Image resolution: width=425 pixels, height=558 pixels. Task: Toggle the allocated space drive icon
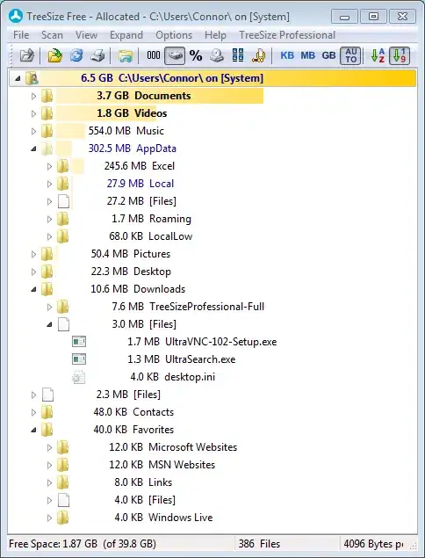point(175,56)
